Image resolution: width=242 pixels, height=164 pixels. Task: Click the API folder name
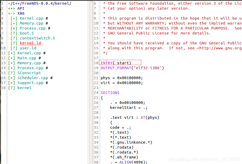point(21,9)
